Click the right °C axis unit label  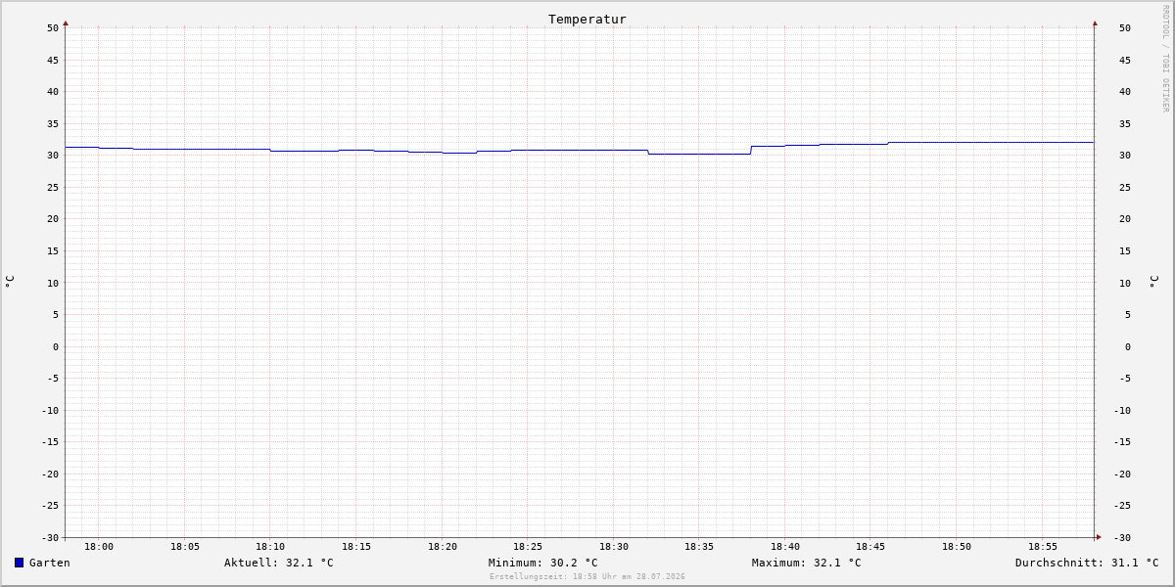(1153, 282)
